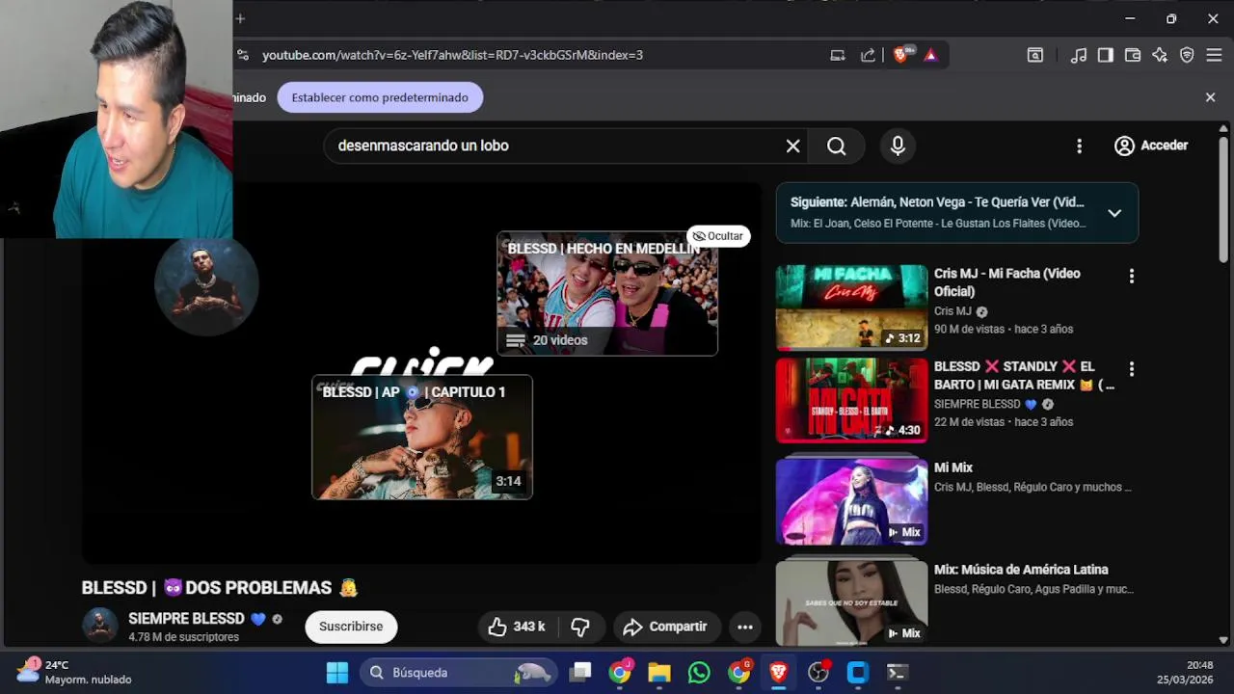
Task: Open BLESSD HECHO EN MEDELLIN playlist card
Action: coord(607,293)
